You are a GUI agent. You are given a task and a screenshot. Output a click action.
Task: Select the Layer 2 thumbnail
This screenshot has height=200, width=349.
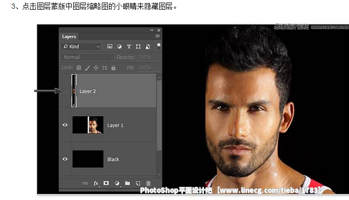click(74, 91)
